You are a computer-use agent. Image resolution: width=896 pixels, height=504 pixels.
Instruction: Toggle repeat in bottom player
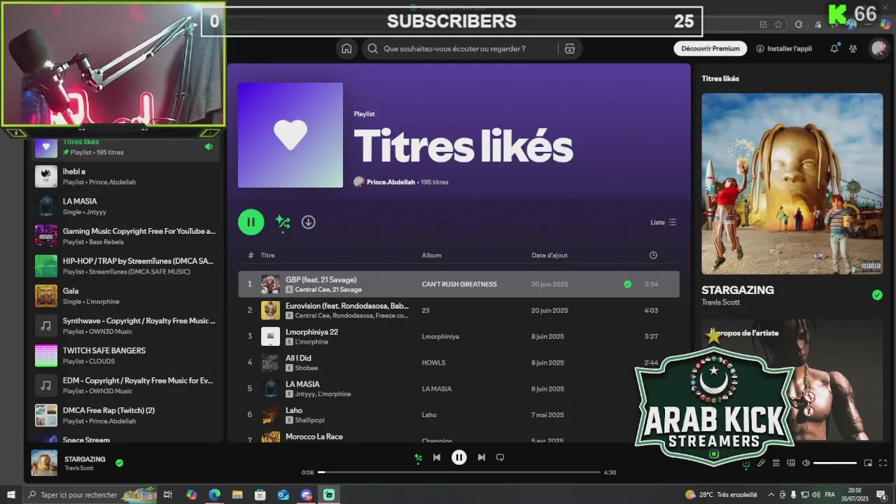(500, 457)
